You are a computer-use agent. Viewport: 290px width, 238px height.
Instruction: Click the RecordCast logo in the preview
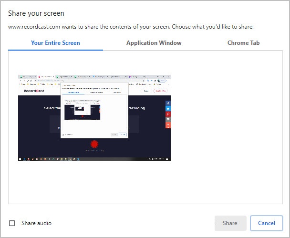click(x=32, y=91)
